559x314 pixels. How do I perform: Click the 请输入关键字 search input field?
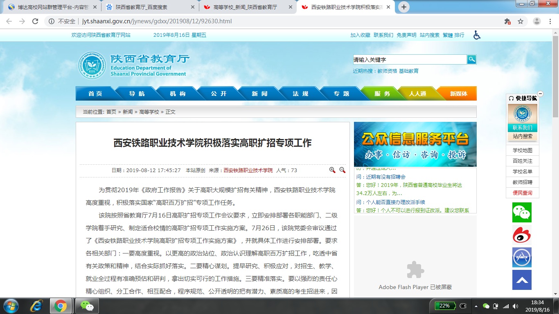coord(409,60)
